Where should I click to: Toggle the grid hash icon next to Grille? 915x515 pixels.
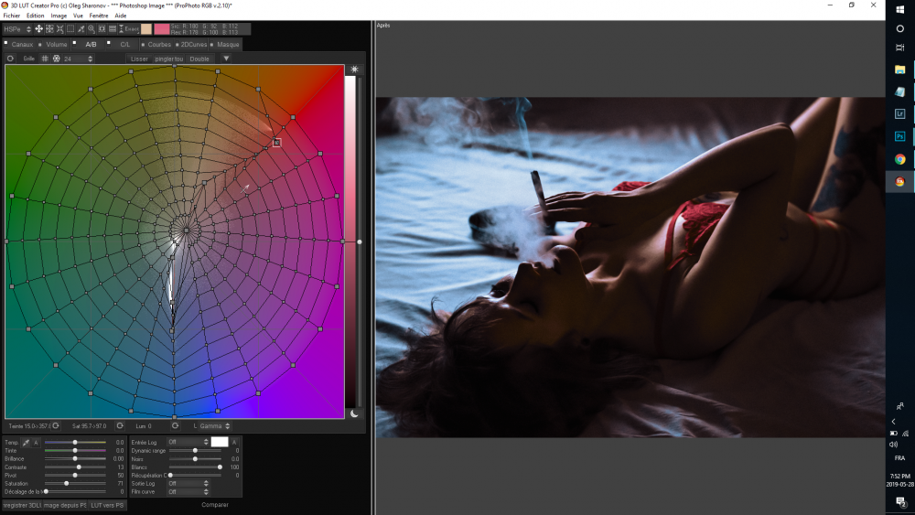pos(45,59)
